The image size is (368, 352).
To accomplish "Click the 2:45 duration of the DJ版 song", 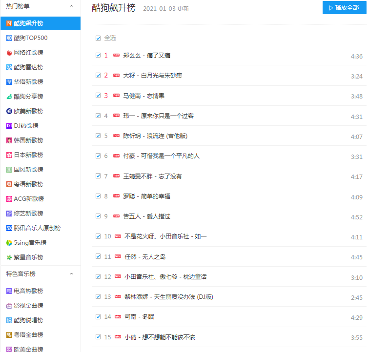I will point(356,297).
